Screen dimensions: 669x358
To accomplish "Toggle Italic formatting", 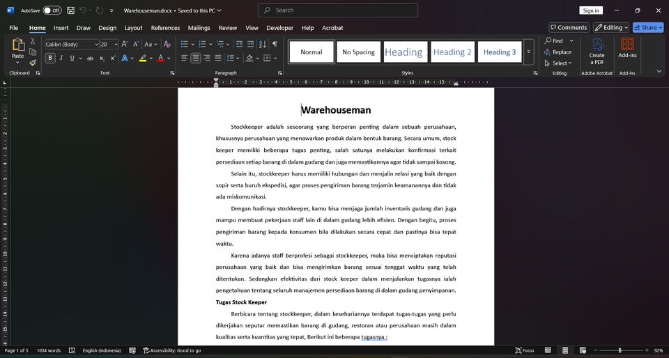I will pyautogui.click(x=61, y=58).
